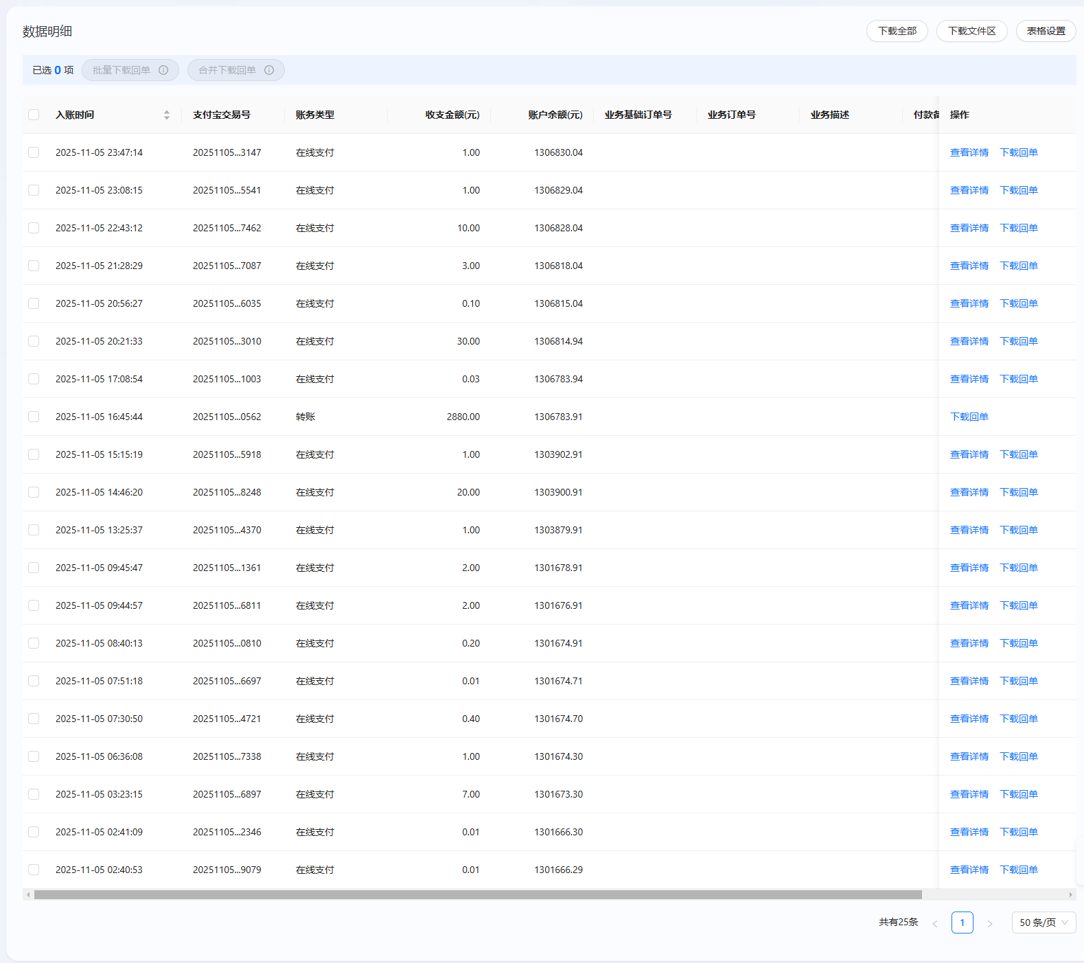Select checkbox for 2880.00 转账 row
Viewport: 1084px width, 963px height.
click(34, 417)
